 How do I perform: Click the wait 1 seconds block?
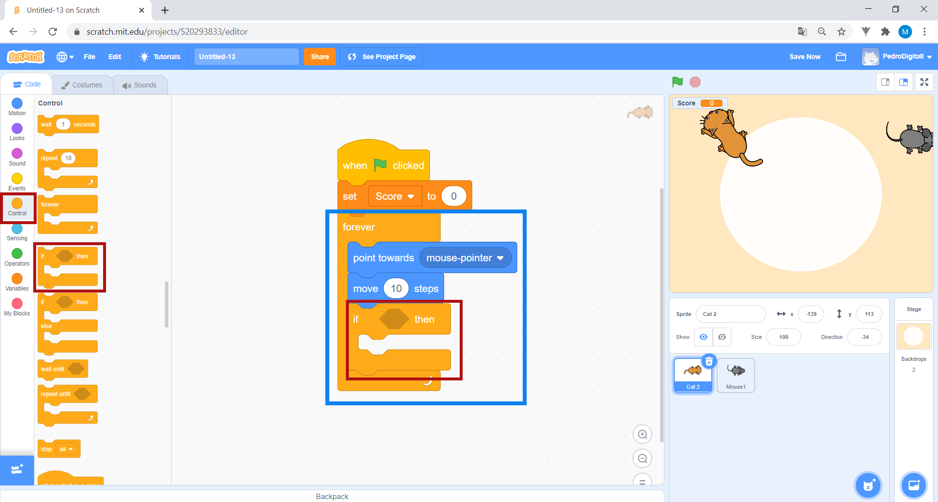tap(68, 125)
